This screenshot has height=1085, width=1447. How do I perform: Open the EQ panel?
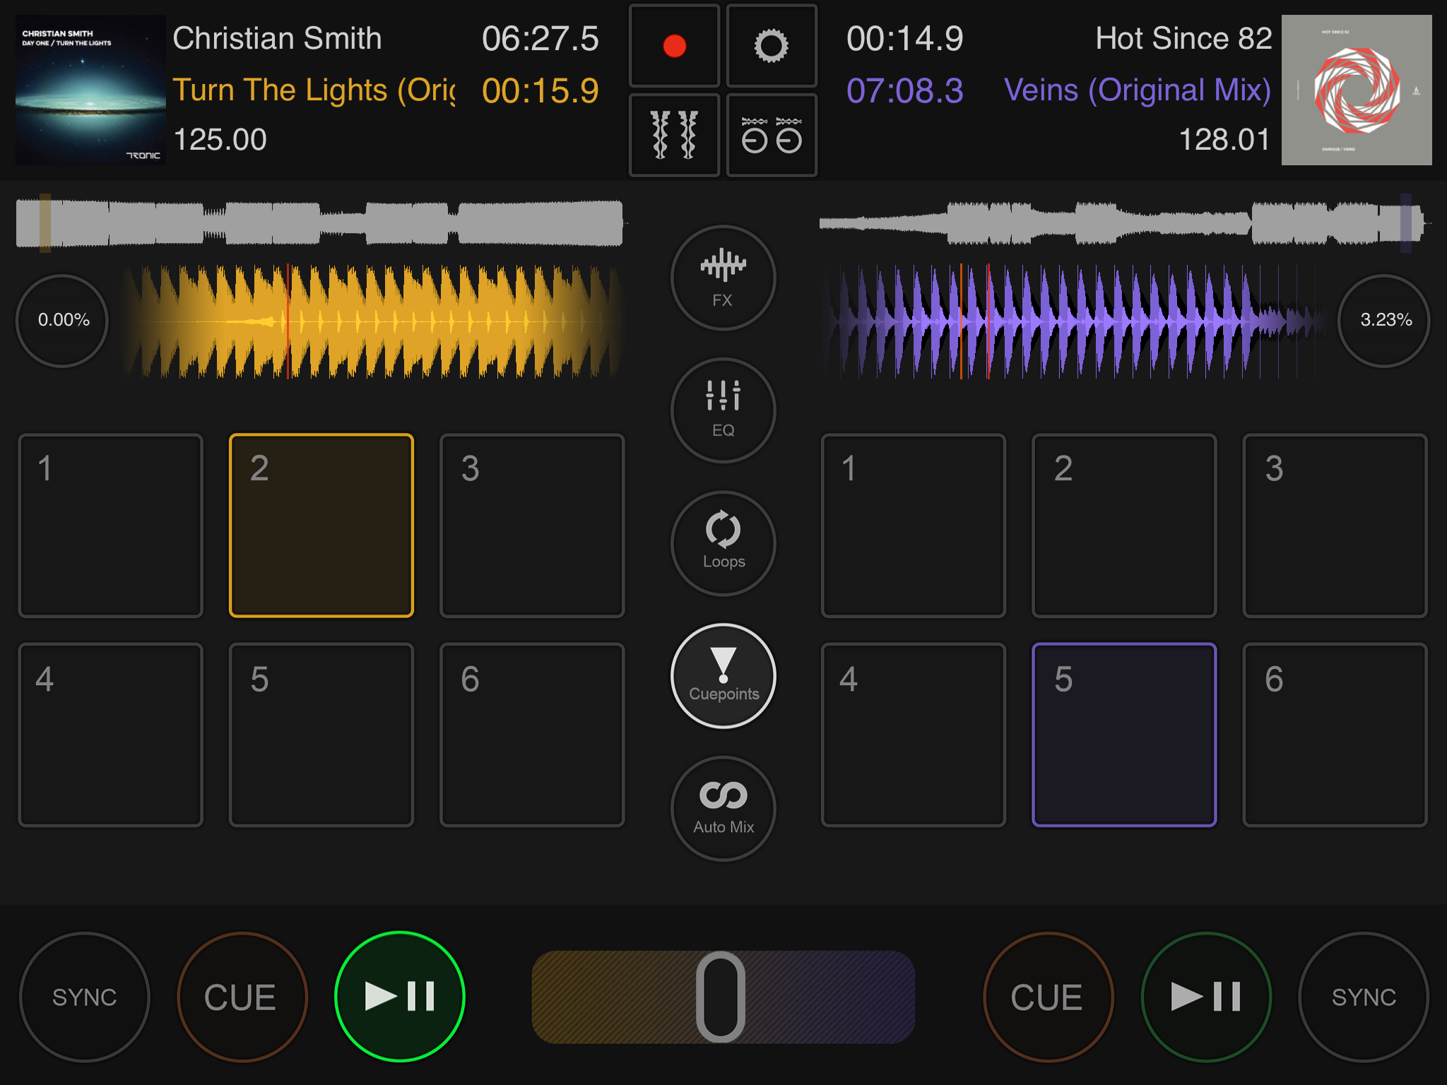pyautogui.click(x=723, y=410)
